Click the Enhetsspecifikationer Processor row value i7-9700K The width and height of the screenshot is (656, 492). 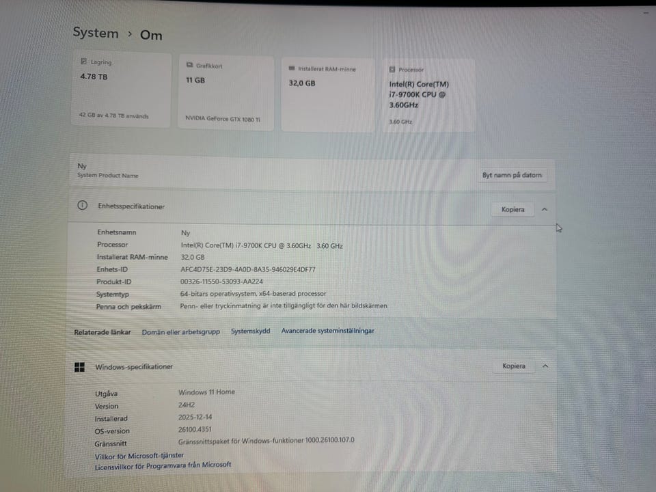click(262, 245)
